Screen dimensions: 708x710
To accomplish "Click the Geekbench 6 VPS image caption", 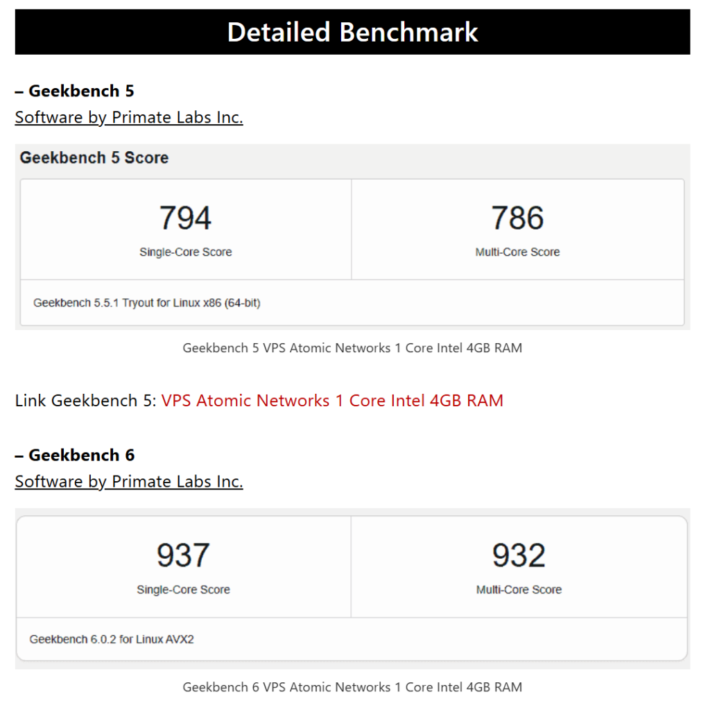I will (x=352, y=687).
